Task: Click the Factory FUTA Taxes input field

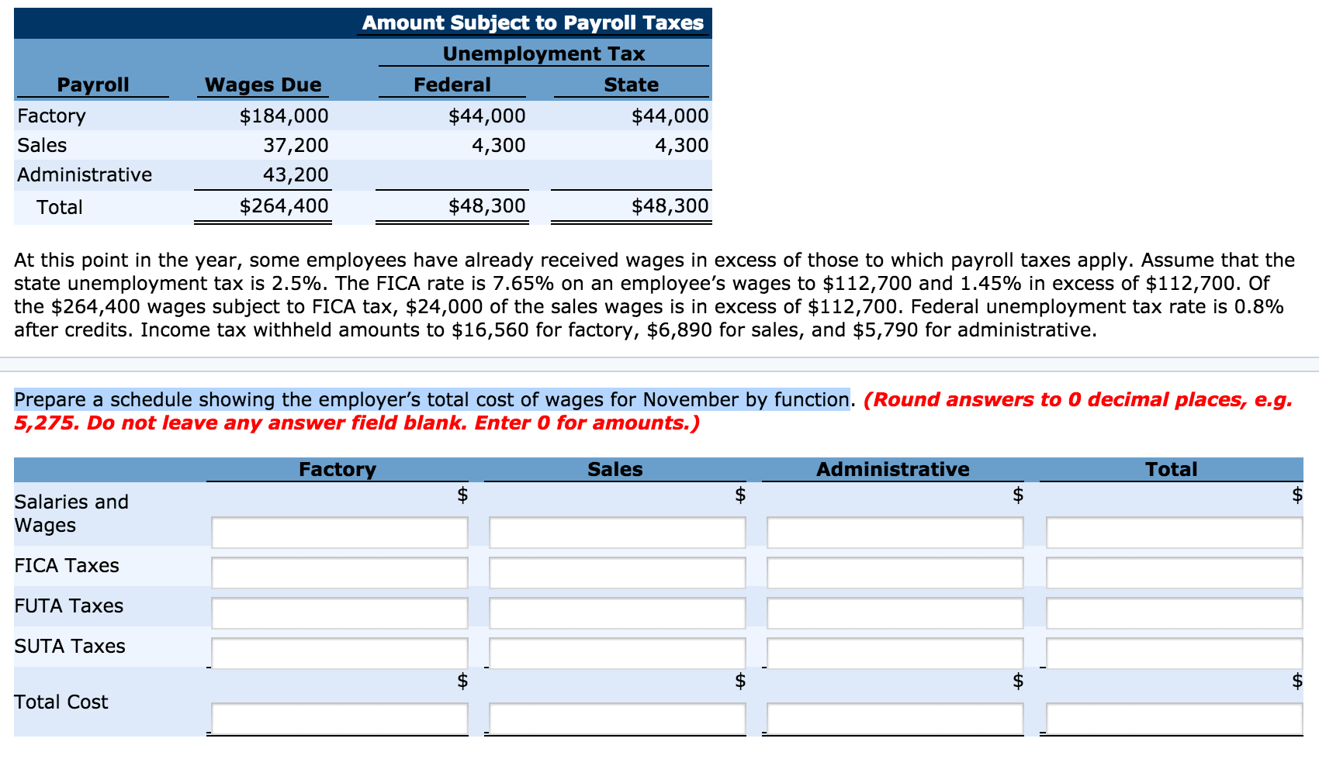Action: click(x=340, y=613)
